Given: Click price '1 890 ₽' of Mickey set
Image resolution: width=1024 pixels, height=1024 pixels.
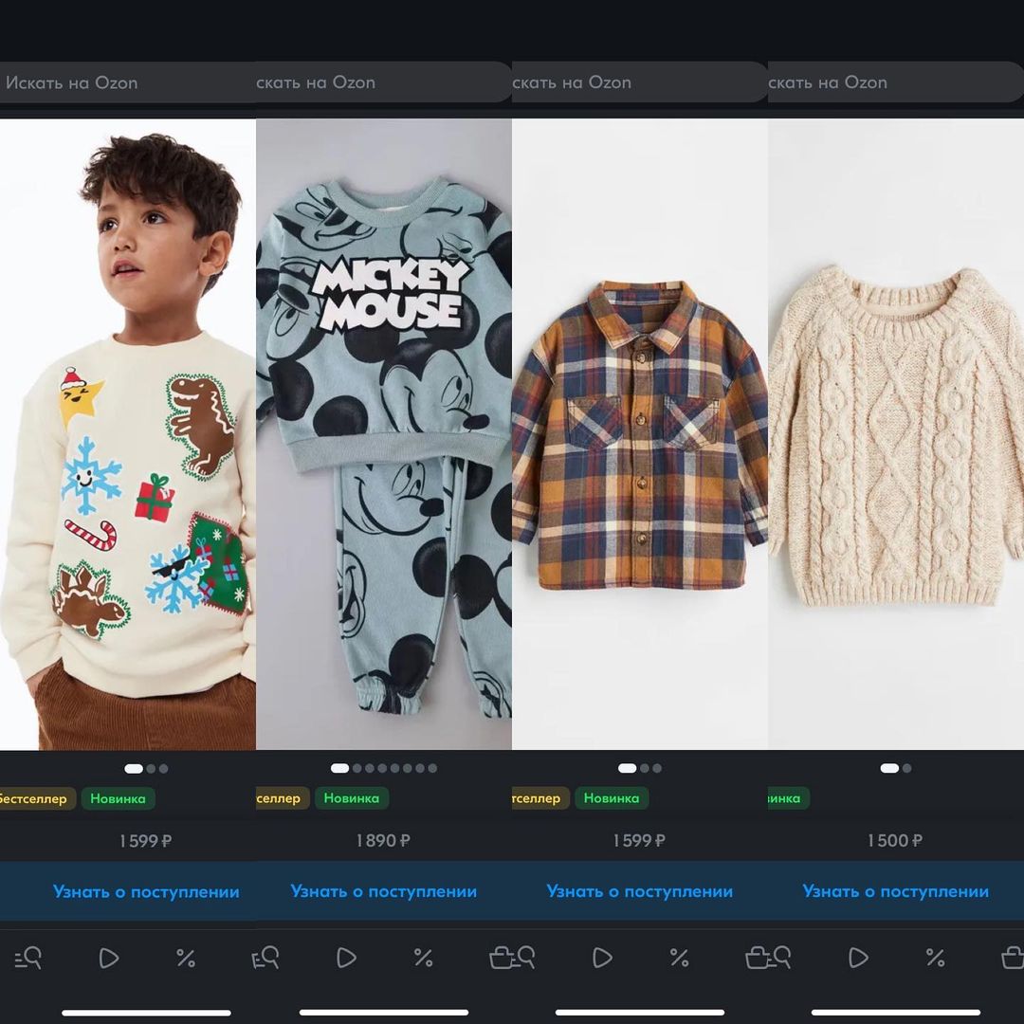Looking at the screenshot, I should pyautogui.click(x=383, y=840).
